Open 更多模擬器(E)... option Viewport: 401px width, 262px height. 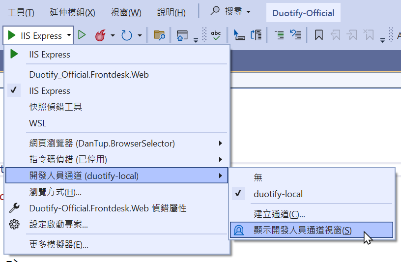pyautogui.click(x=116, y=245)
